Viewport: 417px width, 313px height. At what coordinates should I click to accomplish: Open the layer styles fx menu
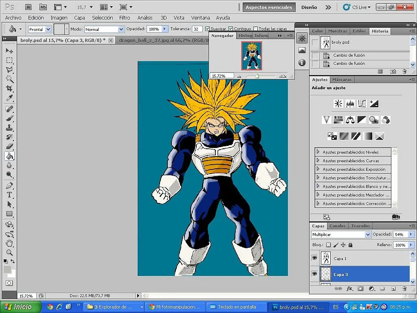tap(349, 289)
